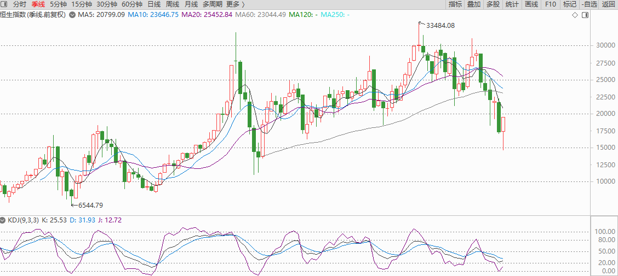Open the indicator dropdown beside 恒生指数 title
The height and width of the screenshot is (276, 618).
pos(72,15)
